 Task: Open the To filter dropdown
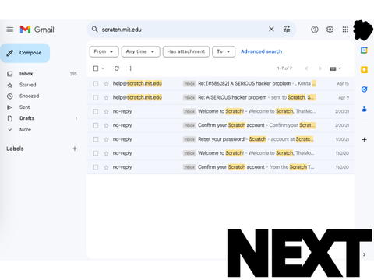click(x=224, y=51)
